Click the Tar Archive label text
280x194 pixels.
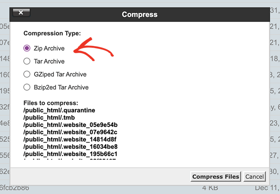49,62
